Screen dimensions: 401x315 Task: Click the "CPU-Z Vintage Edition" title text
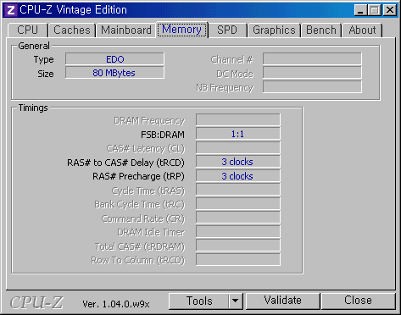[73, 10]
